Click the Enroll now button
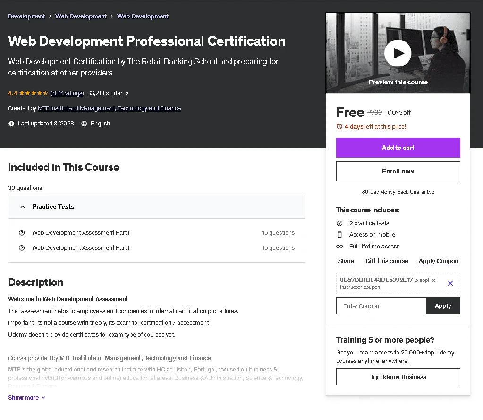 coord(398,172)
